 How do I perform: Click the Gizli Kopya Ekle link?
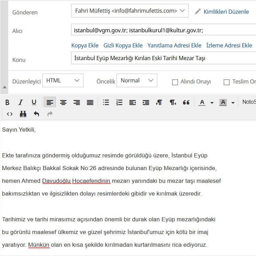pyautogui.click(x=123, y=45)
